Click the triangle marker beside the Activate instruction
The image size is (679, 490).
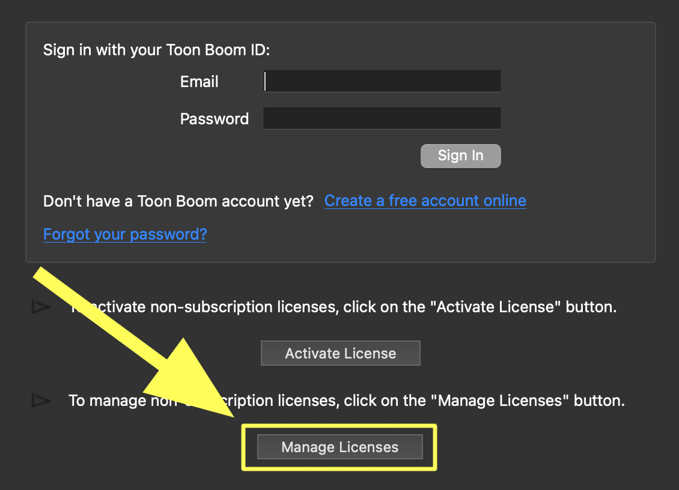[x=40, y=306]
